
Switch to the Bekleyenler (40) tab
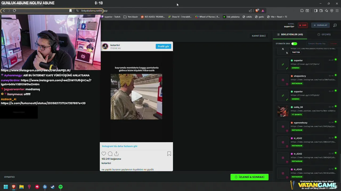click(x=290, y=34)
